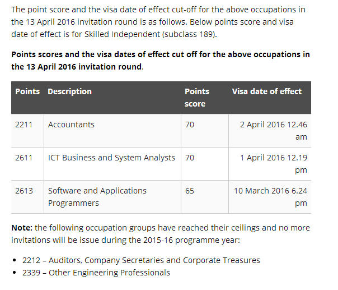This screenshot has height=290, width=338.
Task: Click the "Description" column header
Action: (x=70, y=91)
